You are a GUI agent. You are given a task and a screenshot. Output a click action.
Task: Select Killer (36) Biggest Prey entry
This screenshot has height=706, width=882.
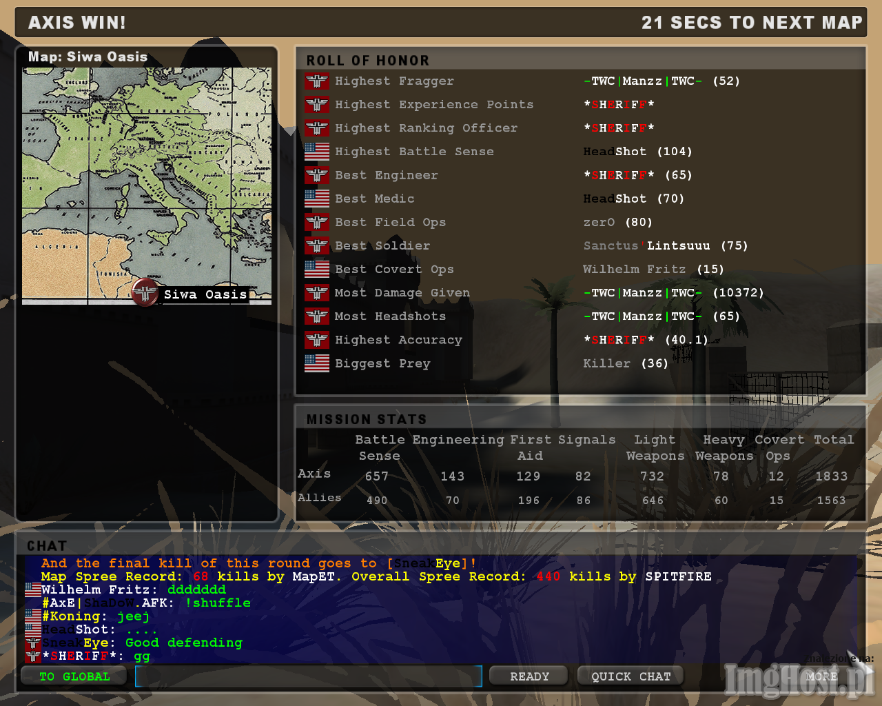point(626,363)
